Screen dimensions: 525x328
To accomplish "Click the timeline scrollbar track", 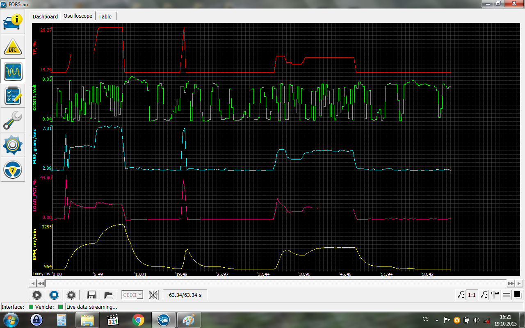I will [276, 283].
